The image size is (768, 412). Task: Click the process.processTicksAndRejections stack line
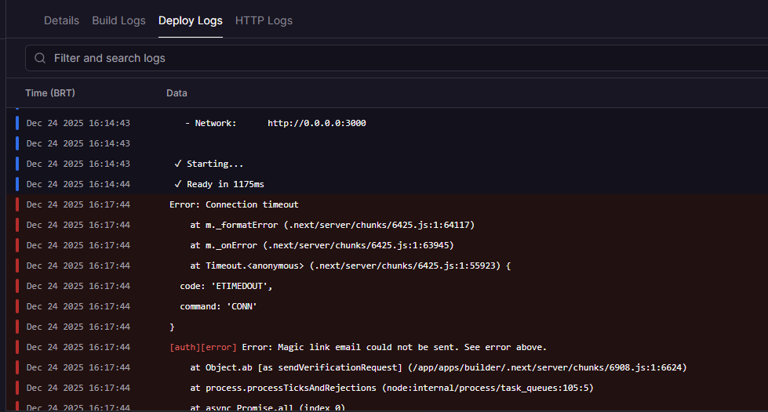pyautogui.click(x=387, y=388)
